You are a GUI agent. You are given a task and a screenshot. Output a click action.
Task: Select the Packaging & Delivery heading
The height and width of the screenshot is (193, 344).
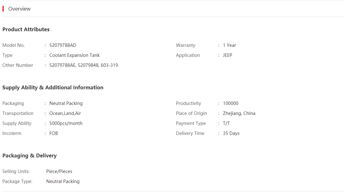29,156
